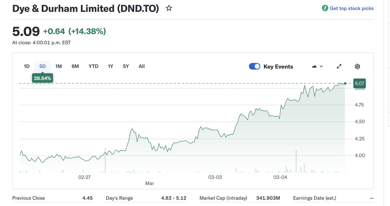The image size is (390, 206).
Task: Add DND.TO to watchlist with star icon
Action: click(169, 8)
